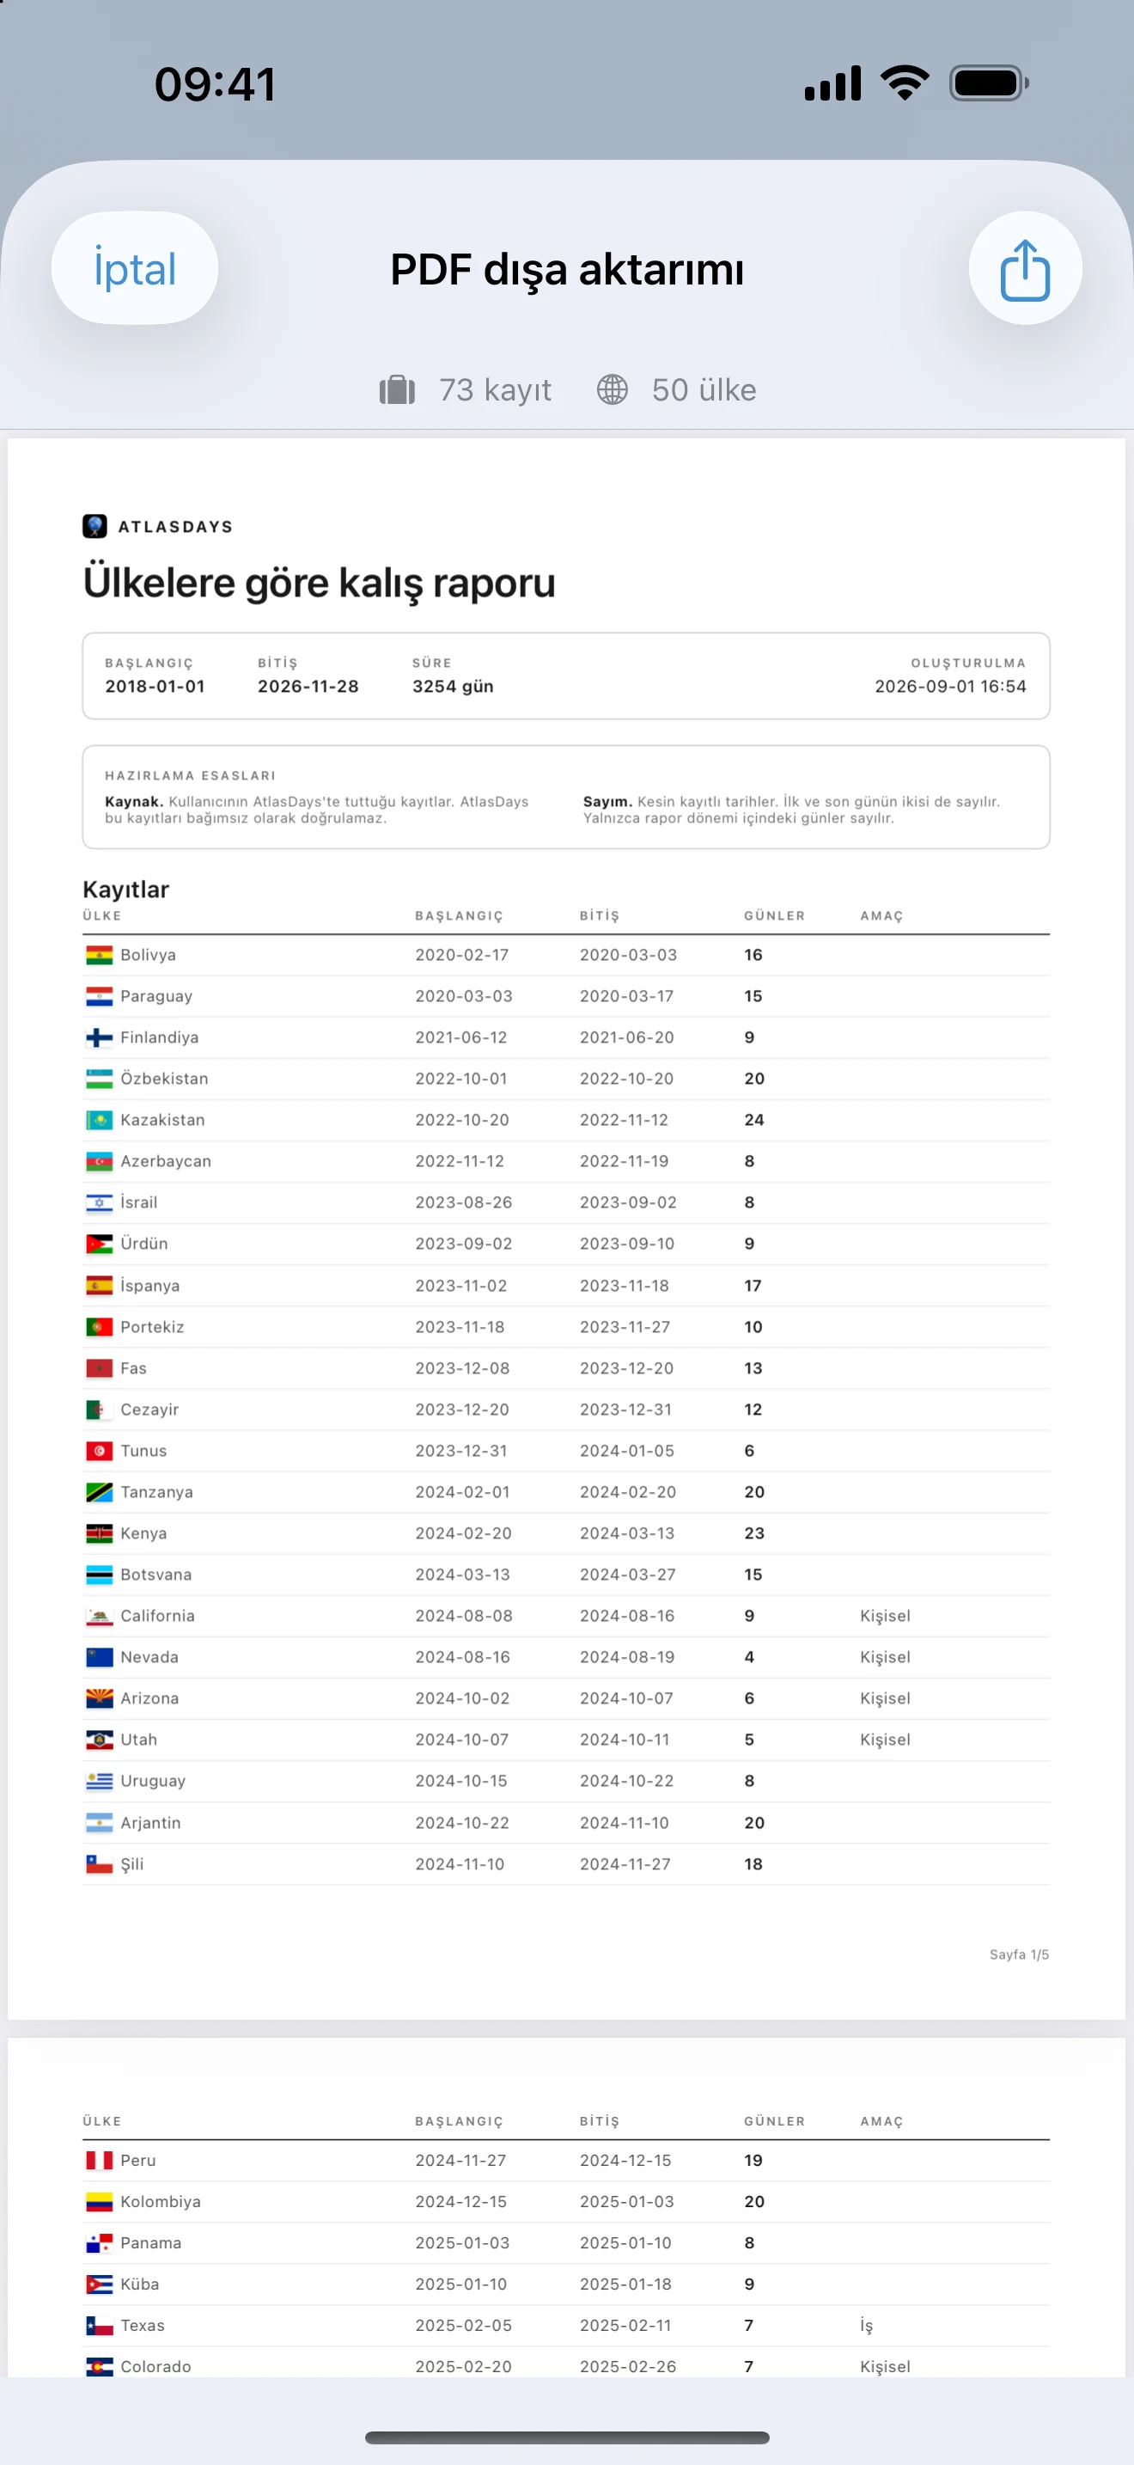The height and width of the screenshot is (2465, 1134).
Task: Click the California state flag icon
Action: (100, 1616)
